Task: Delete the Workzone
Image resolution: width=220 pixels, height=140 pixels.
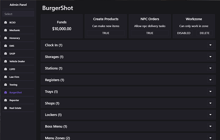Action: click(x=205, y=33)
